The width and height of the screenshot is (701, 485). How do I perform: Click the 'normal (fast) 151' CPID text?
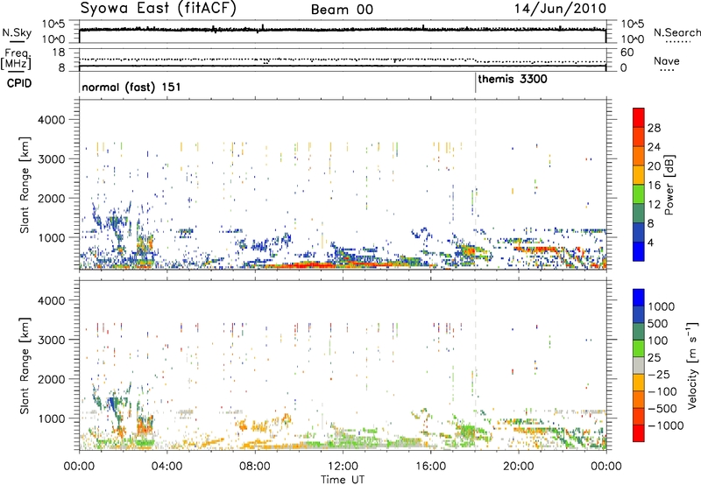click(131, 87)
